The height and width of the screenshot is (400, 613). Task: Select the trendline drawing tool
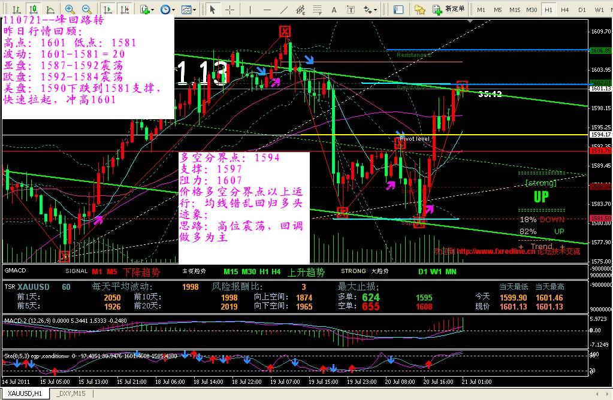coord(284,10)
